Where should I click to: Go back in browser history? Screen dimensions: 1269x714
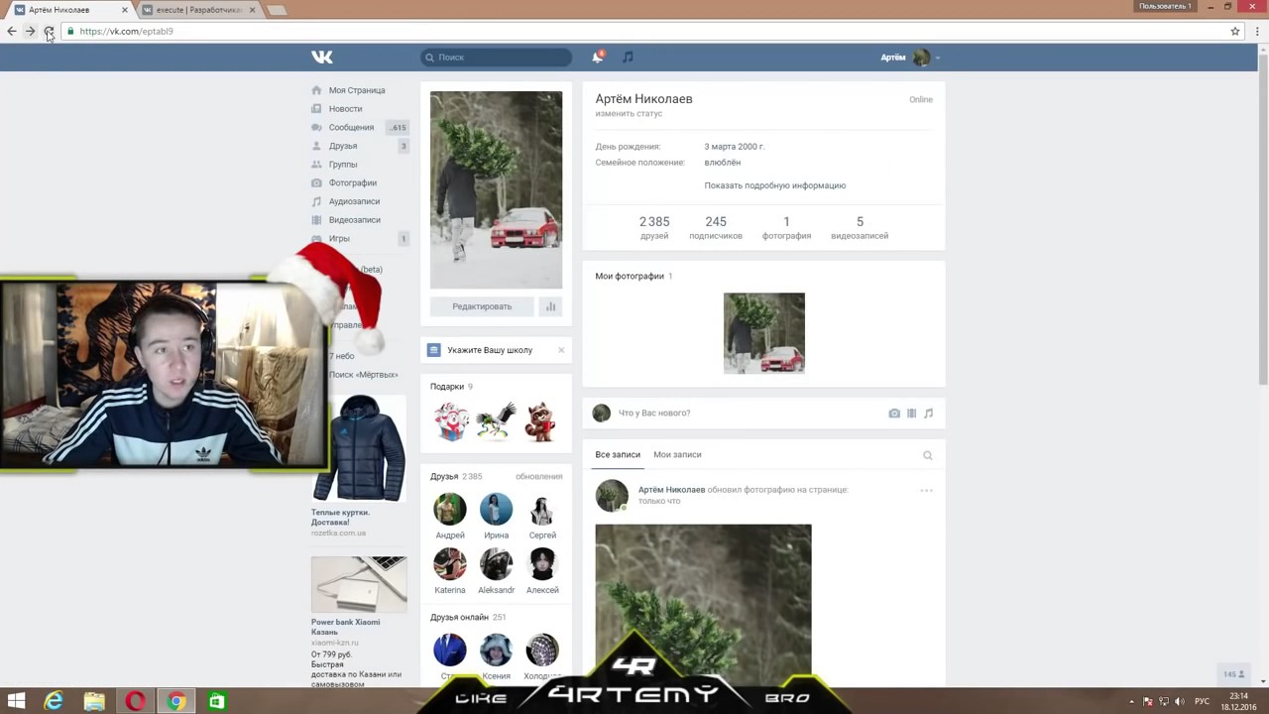12,31
